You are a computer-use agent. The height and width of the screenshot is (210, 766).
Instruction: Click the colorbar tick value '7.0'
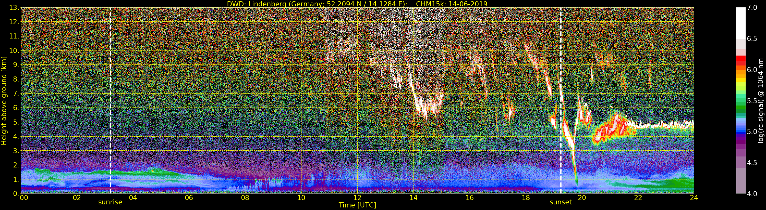[x=752, y=8]
